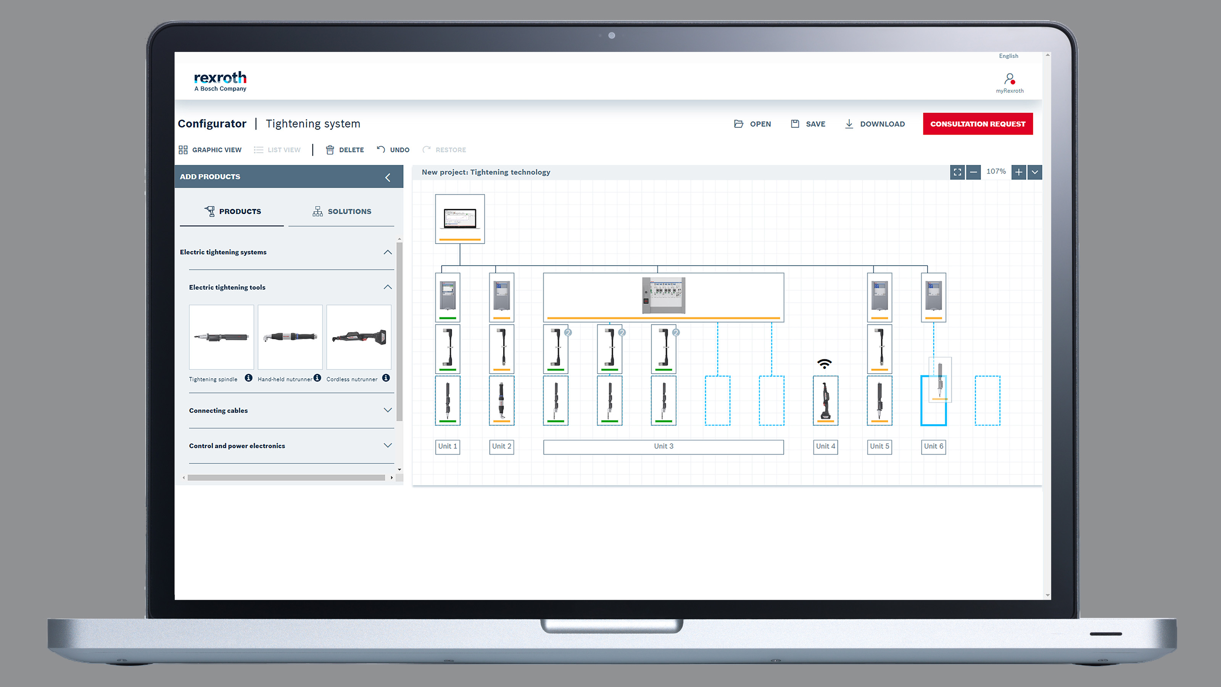1221x687 pixels.
Task: Zoom out with the minus icon
Action: click(x=973, y=172)
